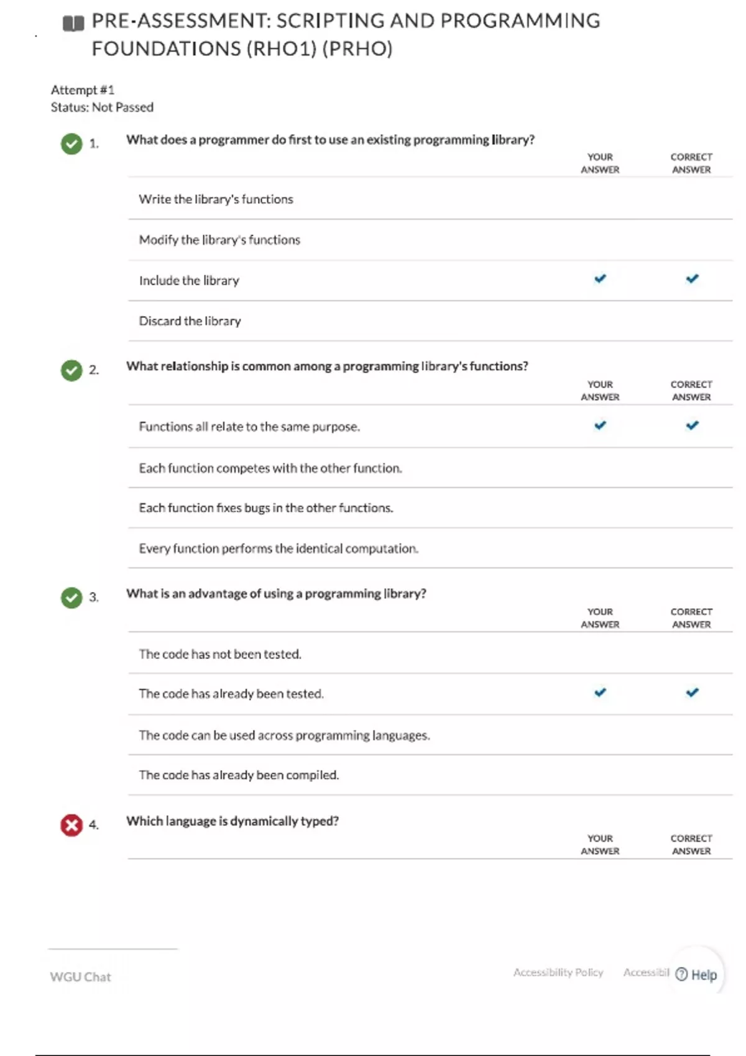Click the 'Modify the library's functions' option
This screenshot has height=1056, width=746.
pos(219,240)
